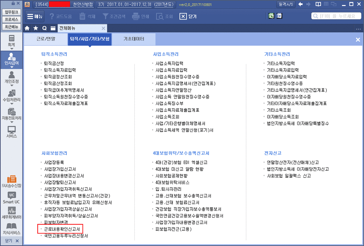This screenshot has width=364, height=246.
Task: Click the 원격A/S button
Action: point(285,4)
